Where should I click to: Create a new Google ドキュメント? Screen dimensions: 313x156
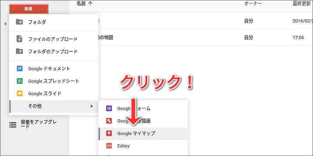pyautogui.click(x=54, y=69)
